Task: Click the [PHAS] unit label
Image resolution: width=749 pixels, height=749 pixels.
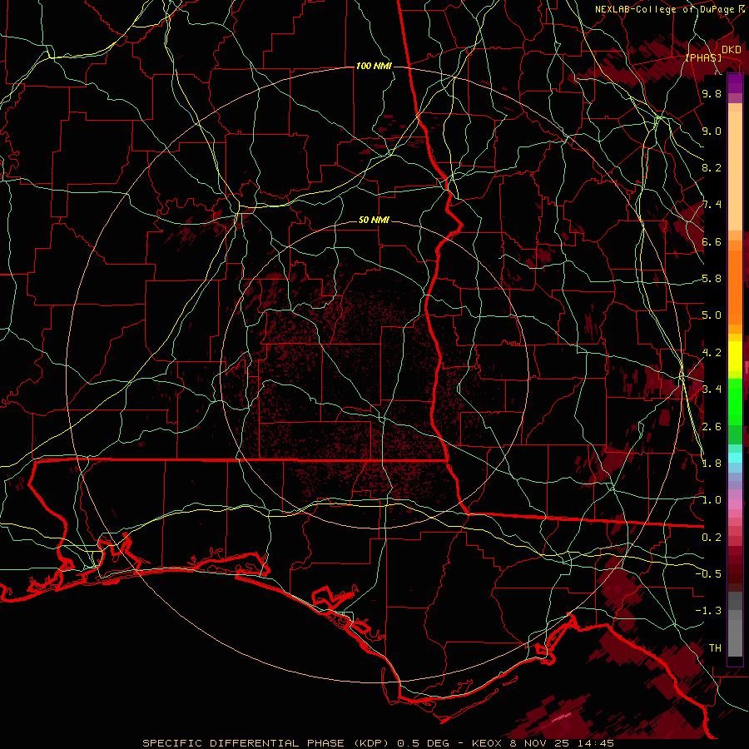Action: [x=703, y=57]
